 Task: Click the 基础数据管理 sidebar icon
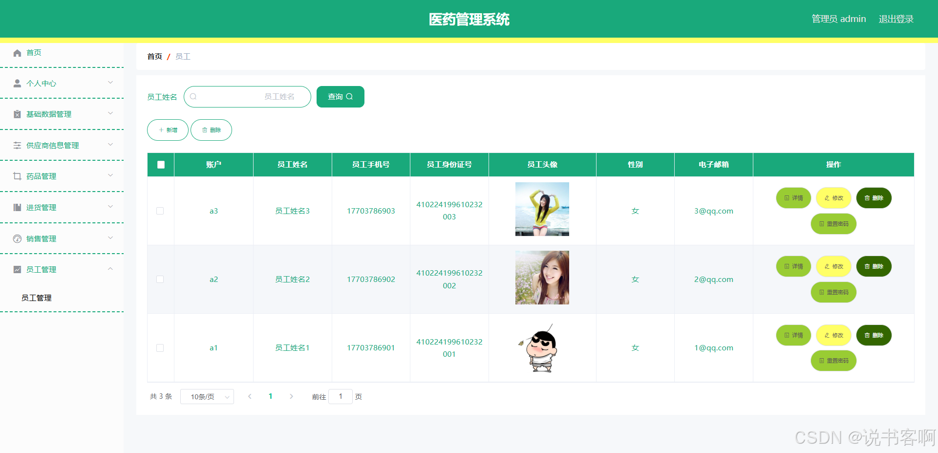pos(17,114)
